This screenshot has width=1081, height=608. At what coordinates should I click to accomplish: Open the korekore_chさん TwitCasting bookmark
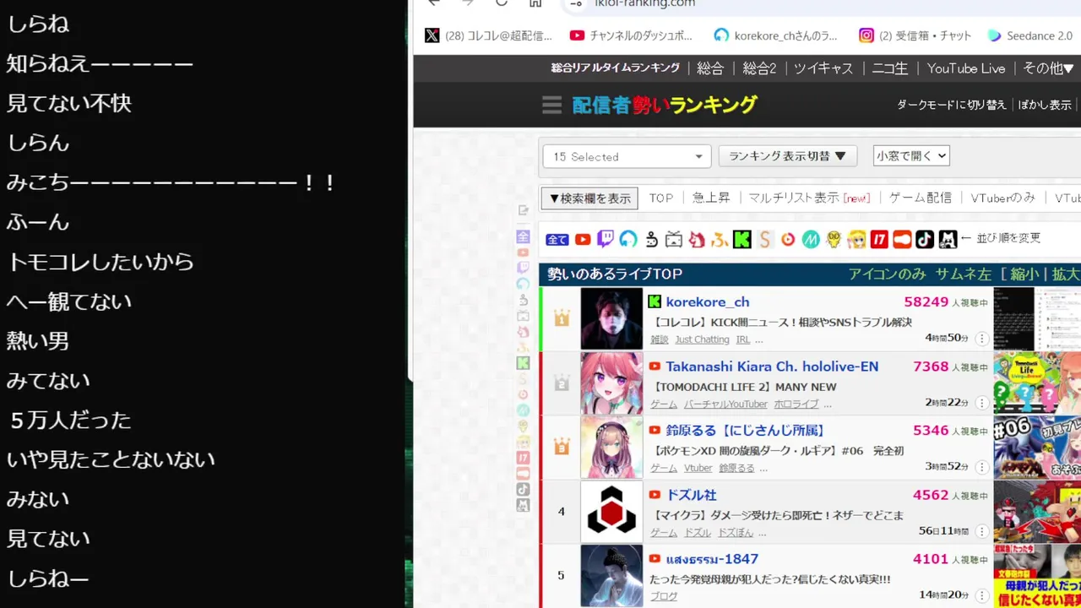click(775, 35)
